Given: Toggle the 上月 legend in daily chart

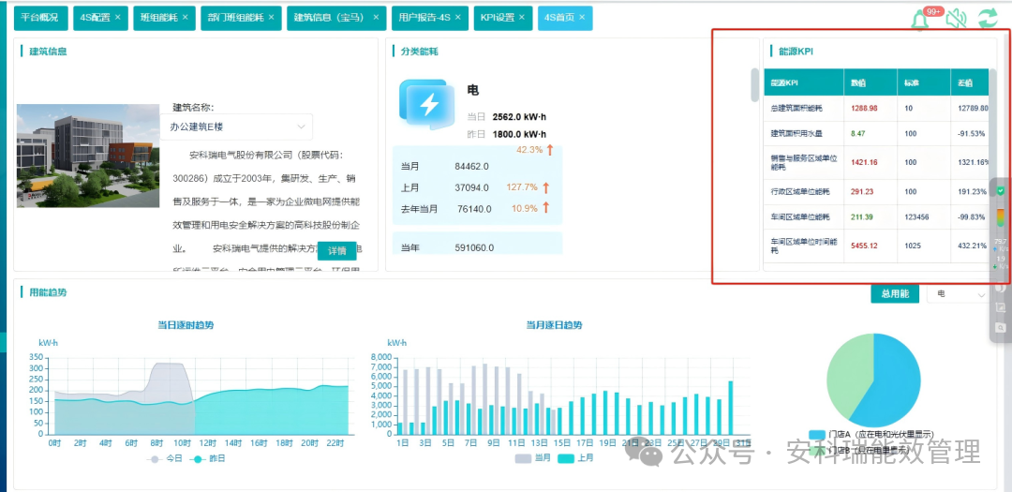Looking at the screenshot, I should pos(575,457).
